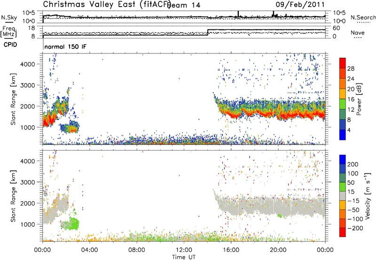Viewport: 376px width, 260px height.
Task: Click the 'Power [dB]' colorbar title
Action: [359, 99]
